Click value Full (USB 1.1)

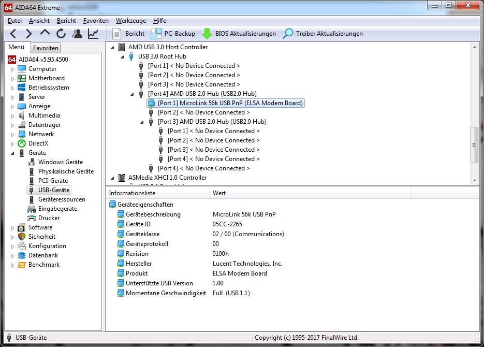pyautogui.click(x=231, y=293)
